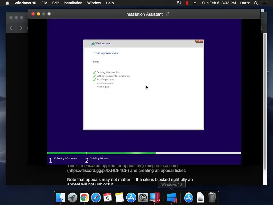Open Spotlight search
273x205 pixels.
coord(256,3)
